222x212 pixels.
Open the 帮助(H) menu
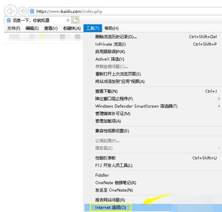tap(112, 28)
